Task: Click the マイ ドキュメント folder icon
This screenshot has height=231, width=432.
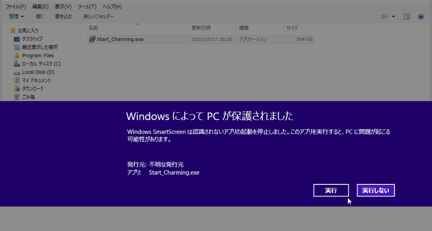Action: tap(17, 80)
